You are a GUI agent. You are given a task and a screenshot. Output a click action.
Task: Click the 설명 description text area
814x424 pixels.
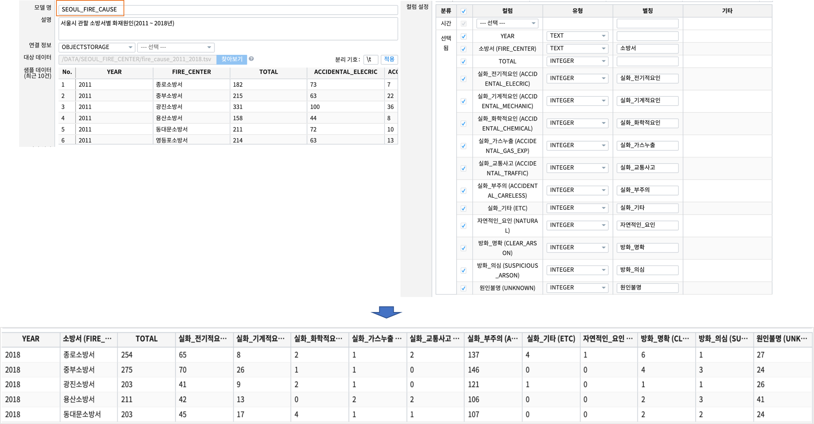click(228, 28)
